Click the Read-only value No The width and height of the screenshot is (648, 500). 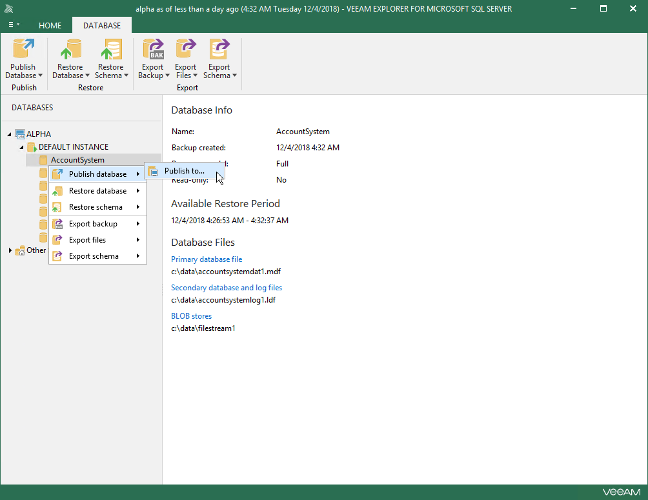click(281, 180)
